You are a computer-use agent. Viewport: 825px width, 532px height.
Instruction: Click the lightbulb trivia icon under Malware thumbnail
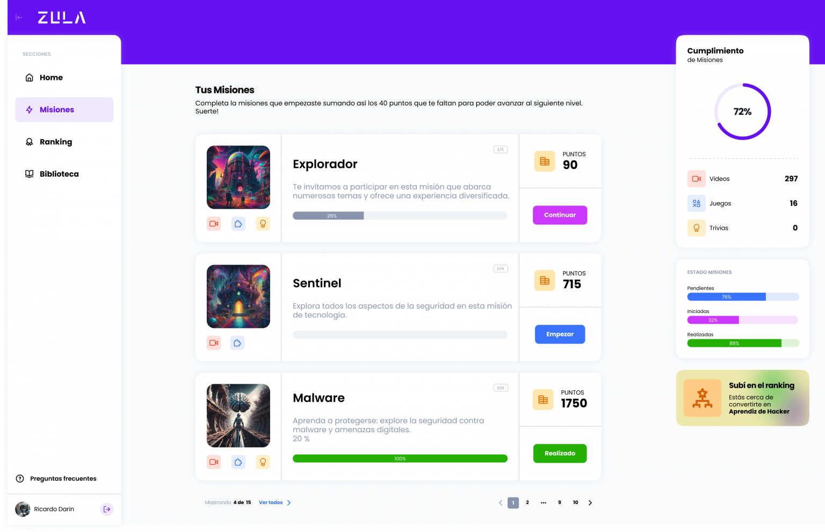(263, 462)
